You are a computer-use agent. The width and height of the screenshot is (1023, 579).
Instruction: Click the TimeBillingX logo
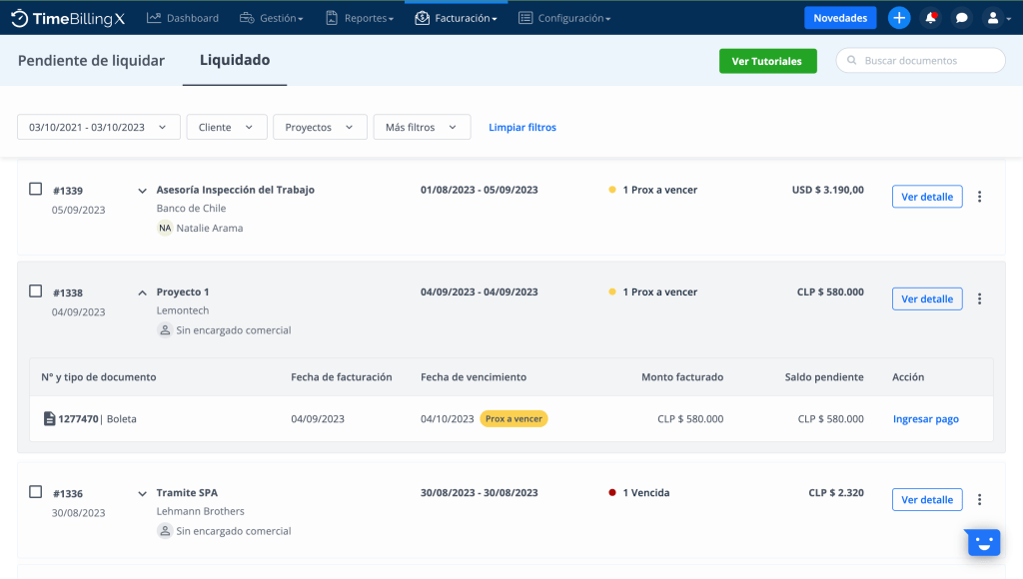[x=68, y=18]
